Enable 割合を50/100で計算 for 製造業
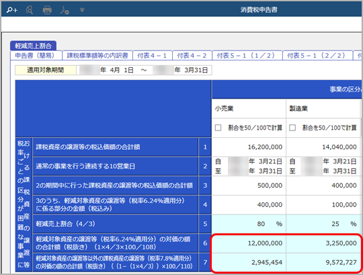Viewport: 363px width, 275px height. click(x=292, y=128)
